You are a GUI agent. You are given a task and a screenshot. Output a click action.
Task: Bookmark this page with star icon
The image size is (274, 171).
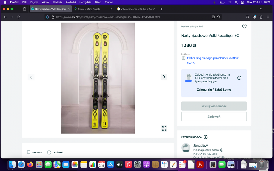[219, 17]
